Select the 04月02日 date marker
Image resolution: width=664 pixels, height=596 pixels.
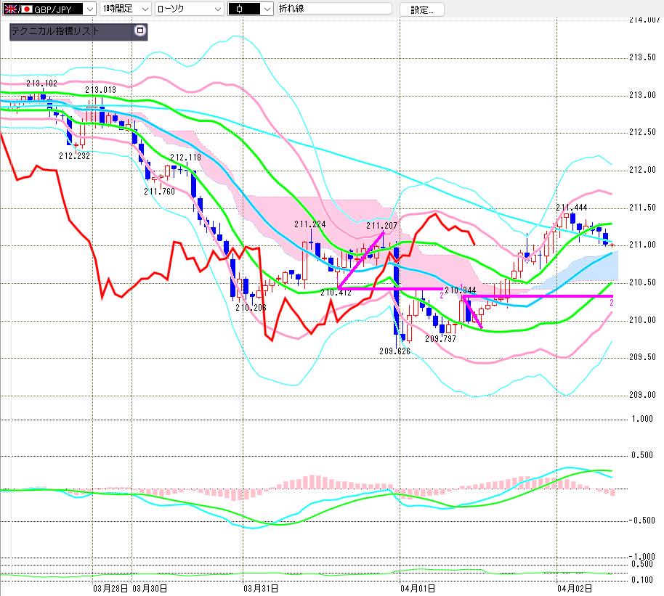(574, 587)
